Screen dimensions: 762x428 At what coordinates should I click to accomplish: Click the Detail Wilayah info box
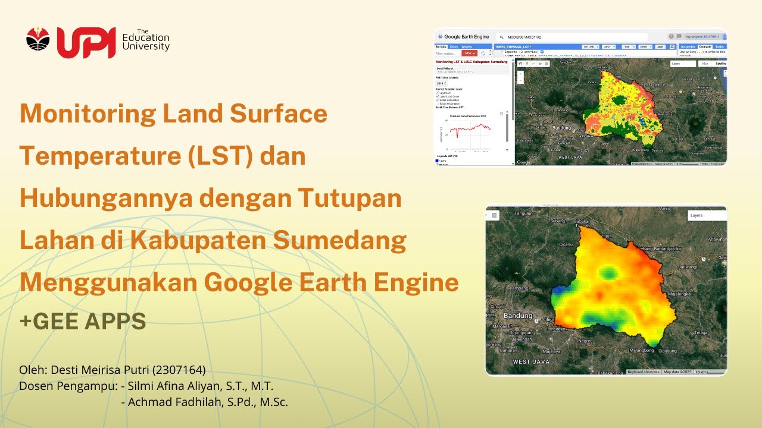point(472,70)
